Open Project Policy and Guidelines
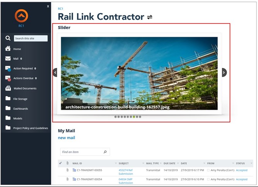The height and width of the screenshot is (187, 258). point(31,128)
